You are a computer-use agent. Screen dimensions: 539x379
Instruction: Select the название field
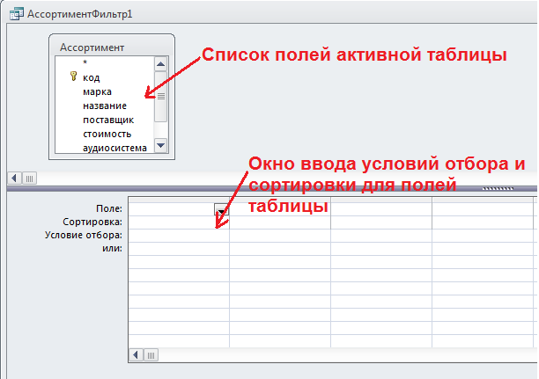pos(105,106)
